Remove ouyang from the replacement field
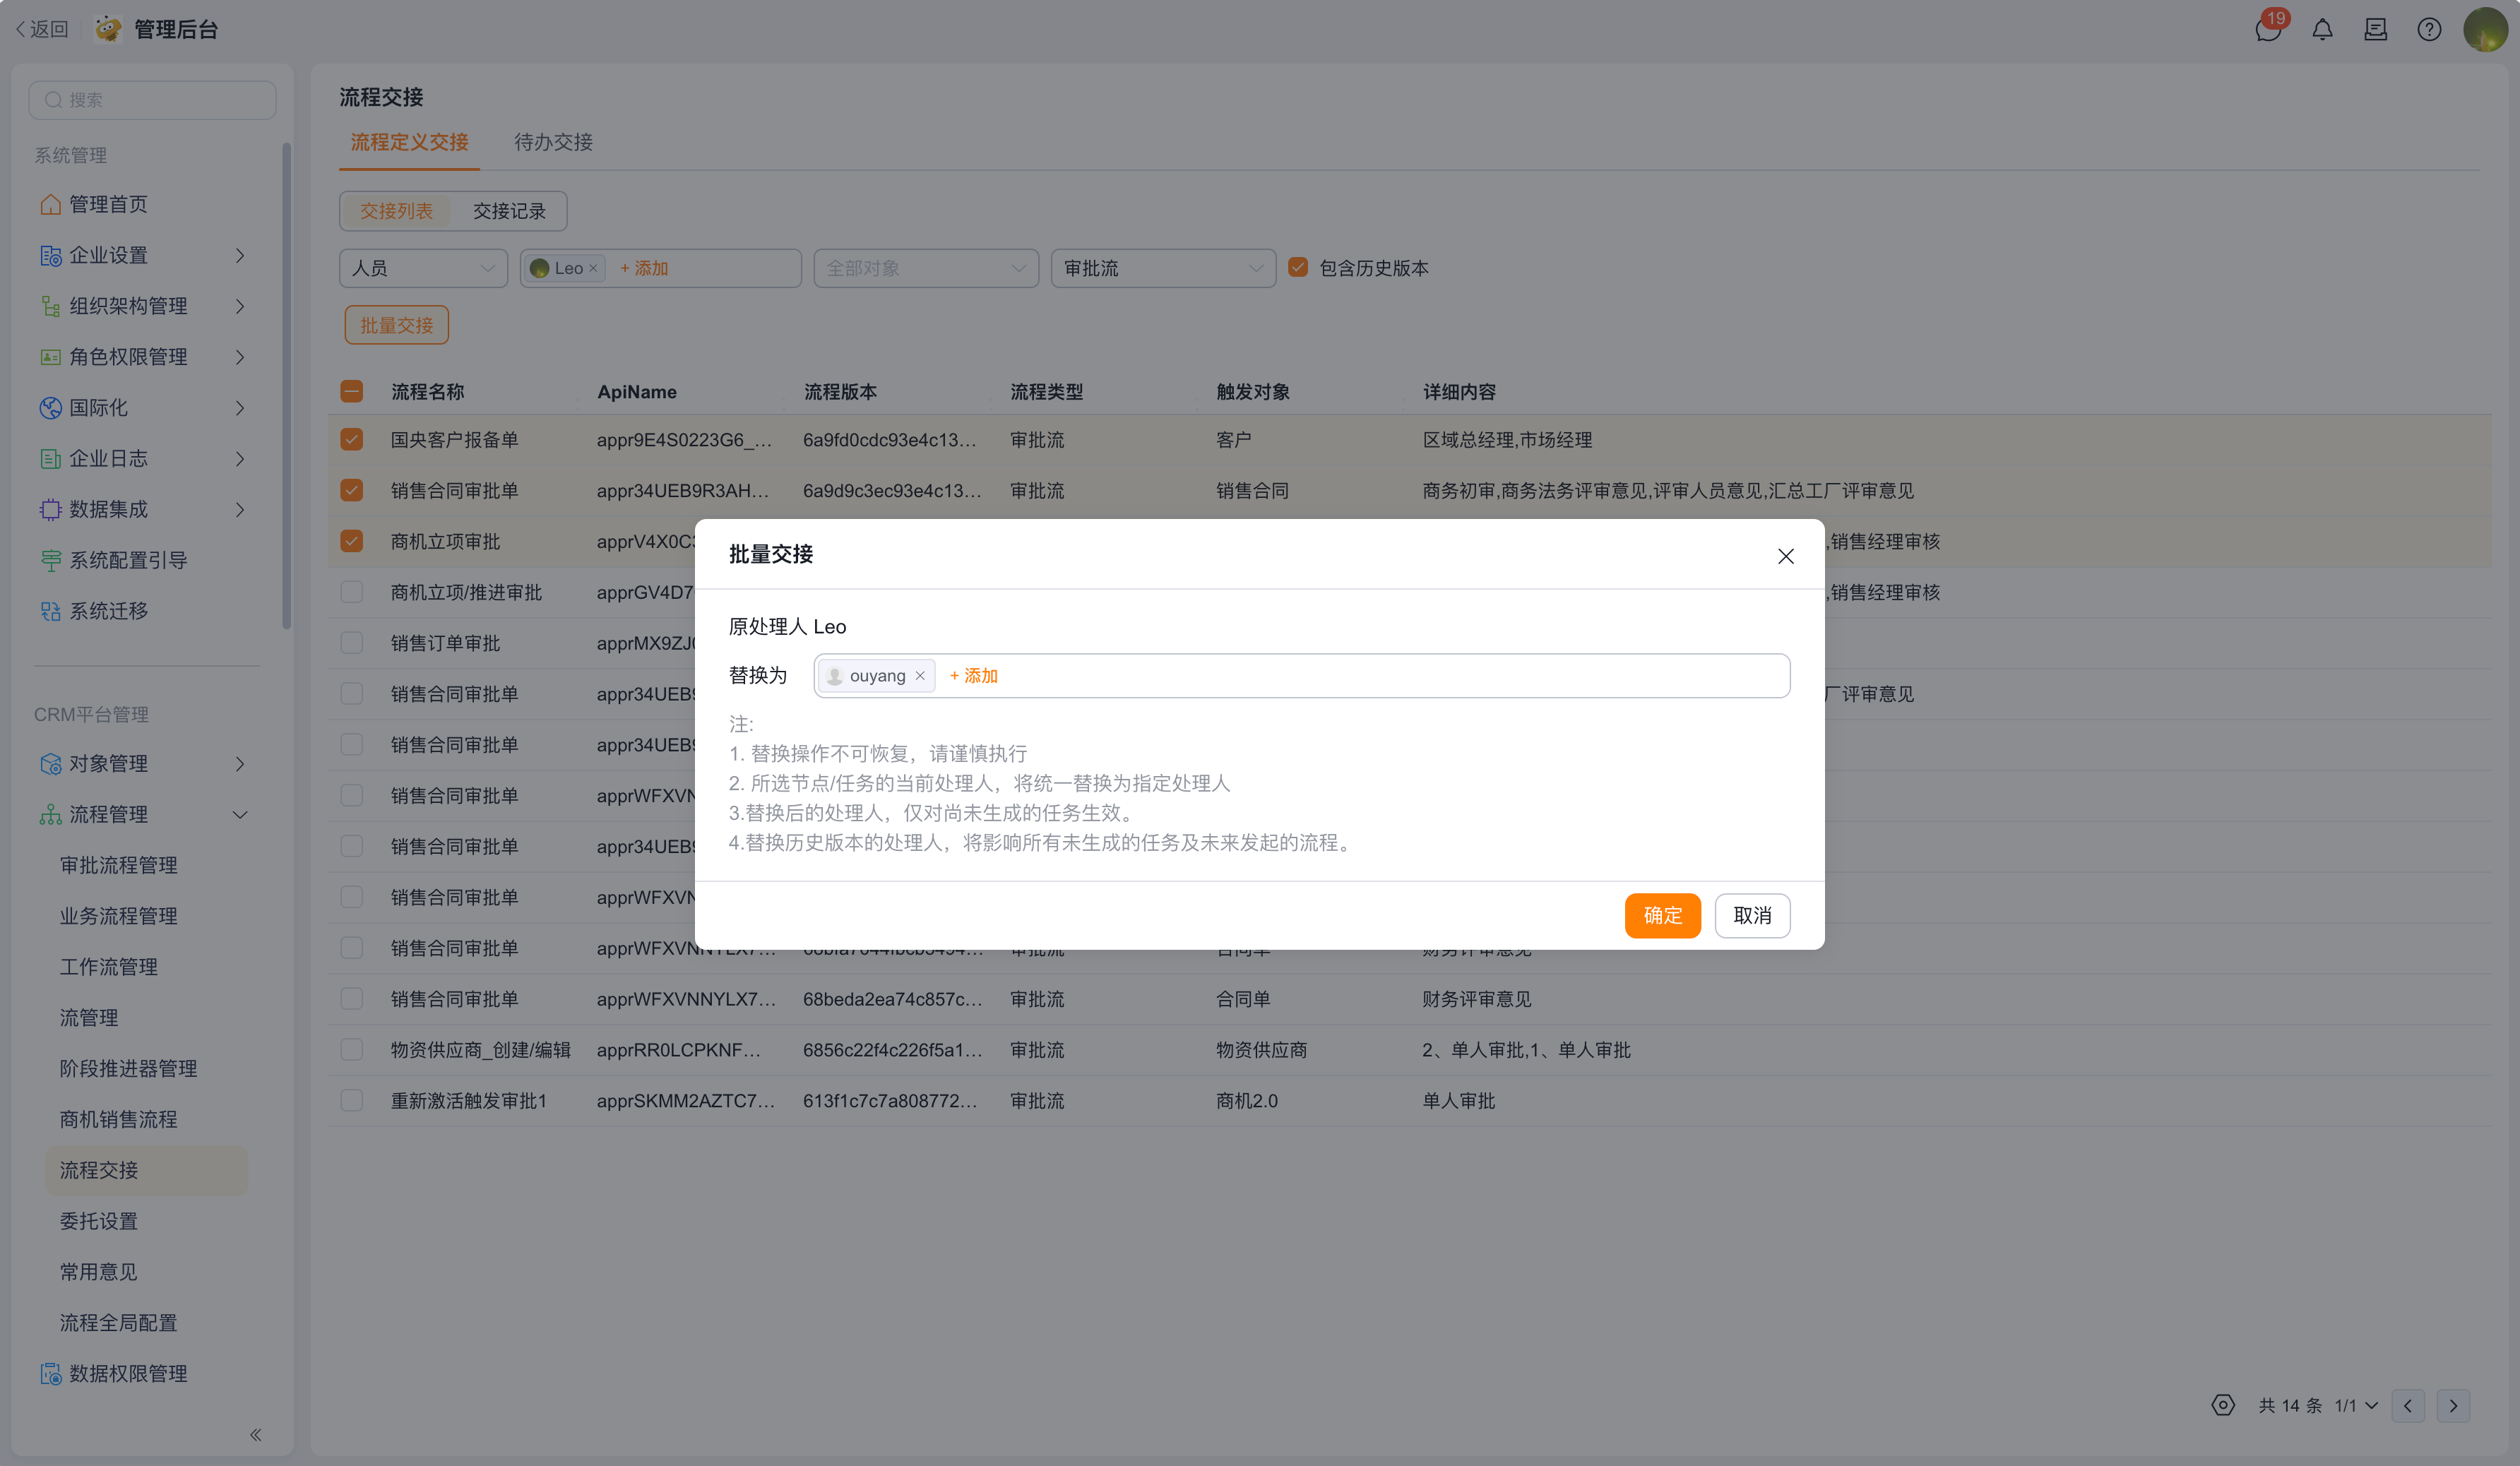The image size is (2520, 1466). pyautogui.click(x=920, y=676)
